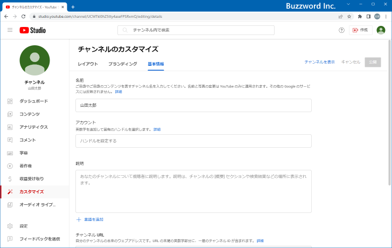Focus the チャンネル内で検索 search box
This screenshot has height=248, width=392.
click(x=196, y=30)
